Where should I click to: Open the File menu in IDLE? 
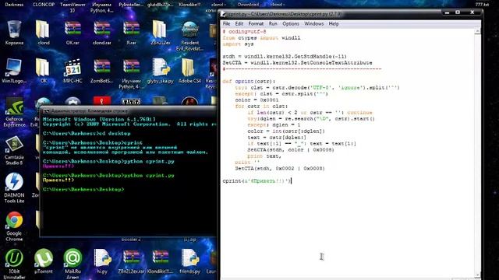click(226, 24)
